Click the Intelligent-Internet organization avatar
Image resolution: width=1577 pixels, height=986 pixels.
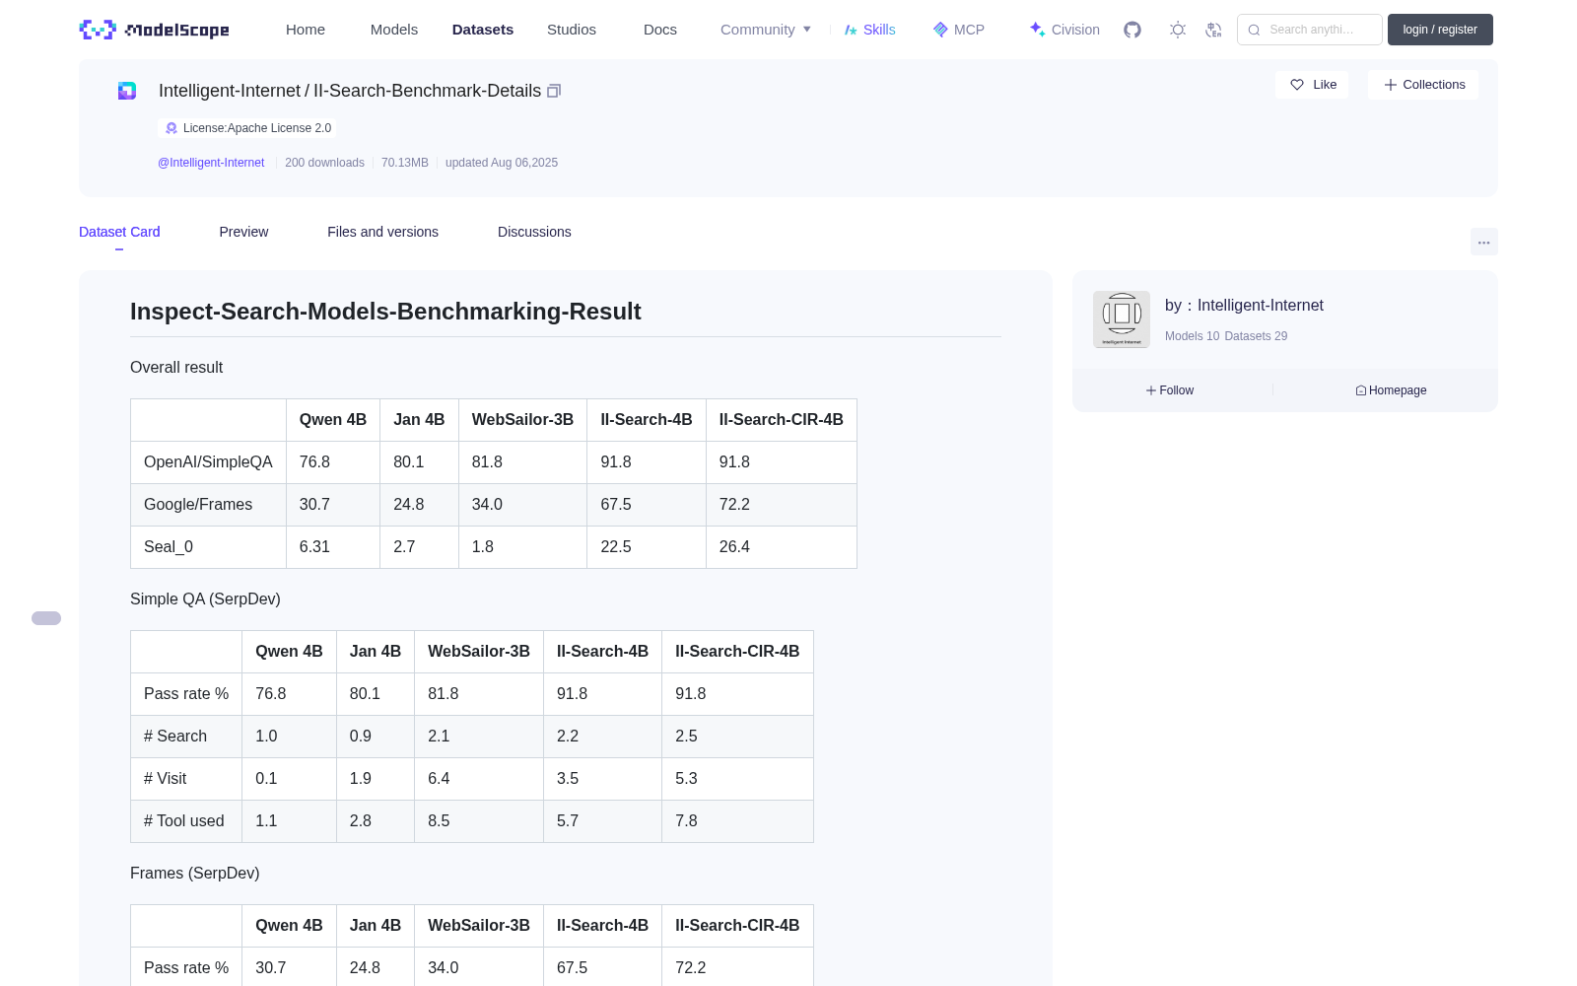[x=1122, y=319]
